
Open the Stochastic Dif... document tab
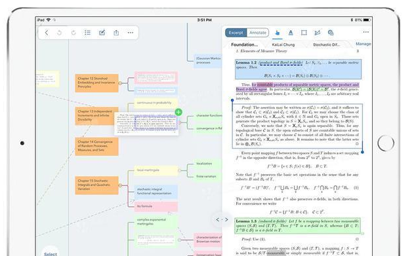click(326, 45)
